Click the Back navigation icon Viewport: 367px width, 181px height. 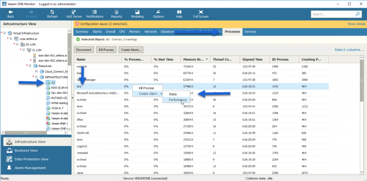point(11,12)
